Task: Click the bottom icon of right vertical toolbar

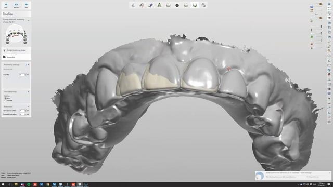Action: pos(329,122)
